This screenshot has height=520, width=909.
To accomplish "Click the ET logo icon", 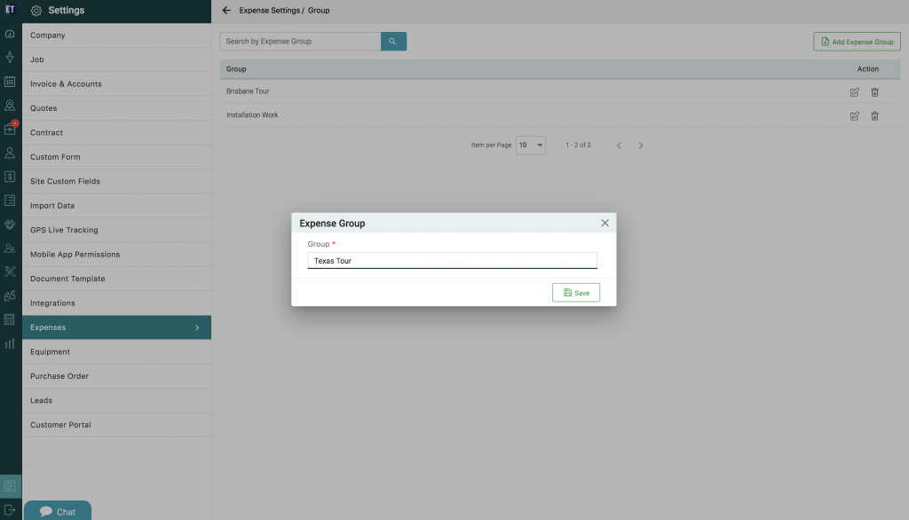I will 10,9.
